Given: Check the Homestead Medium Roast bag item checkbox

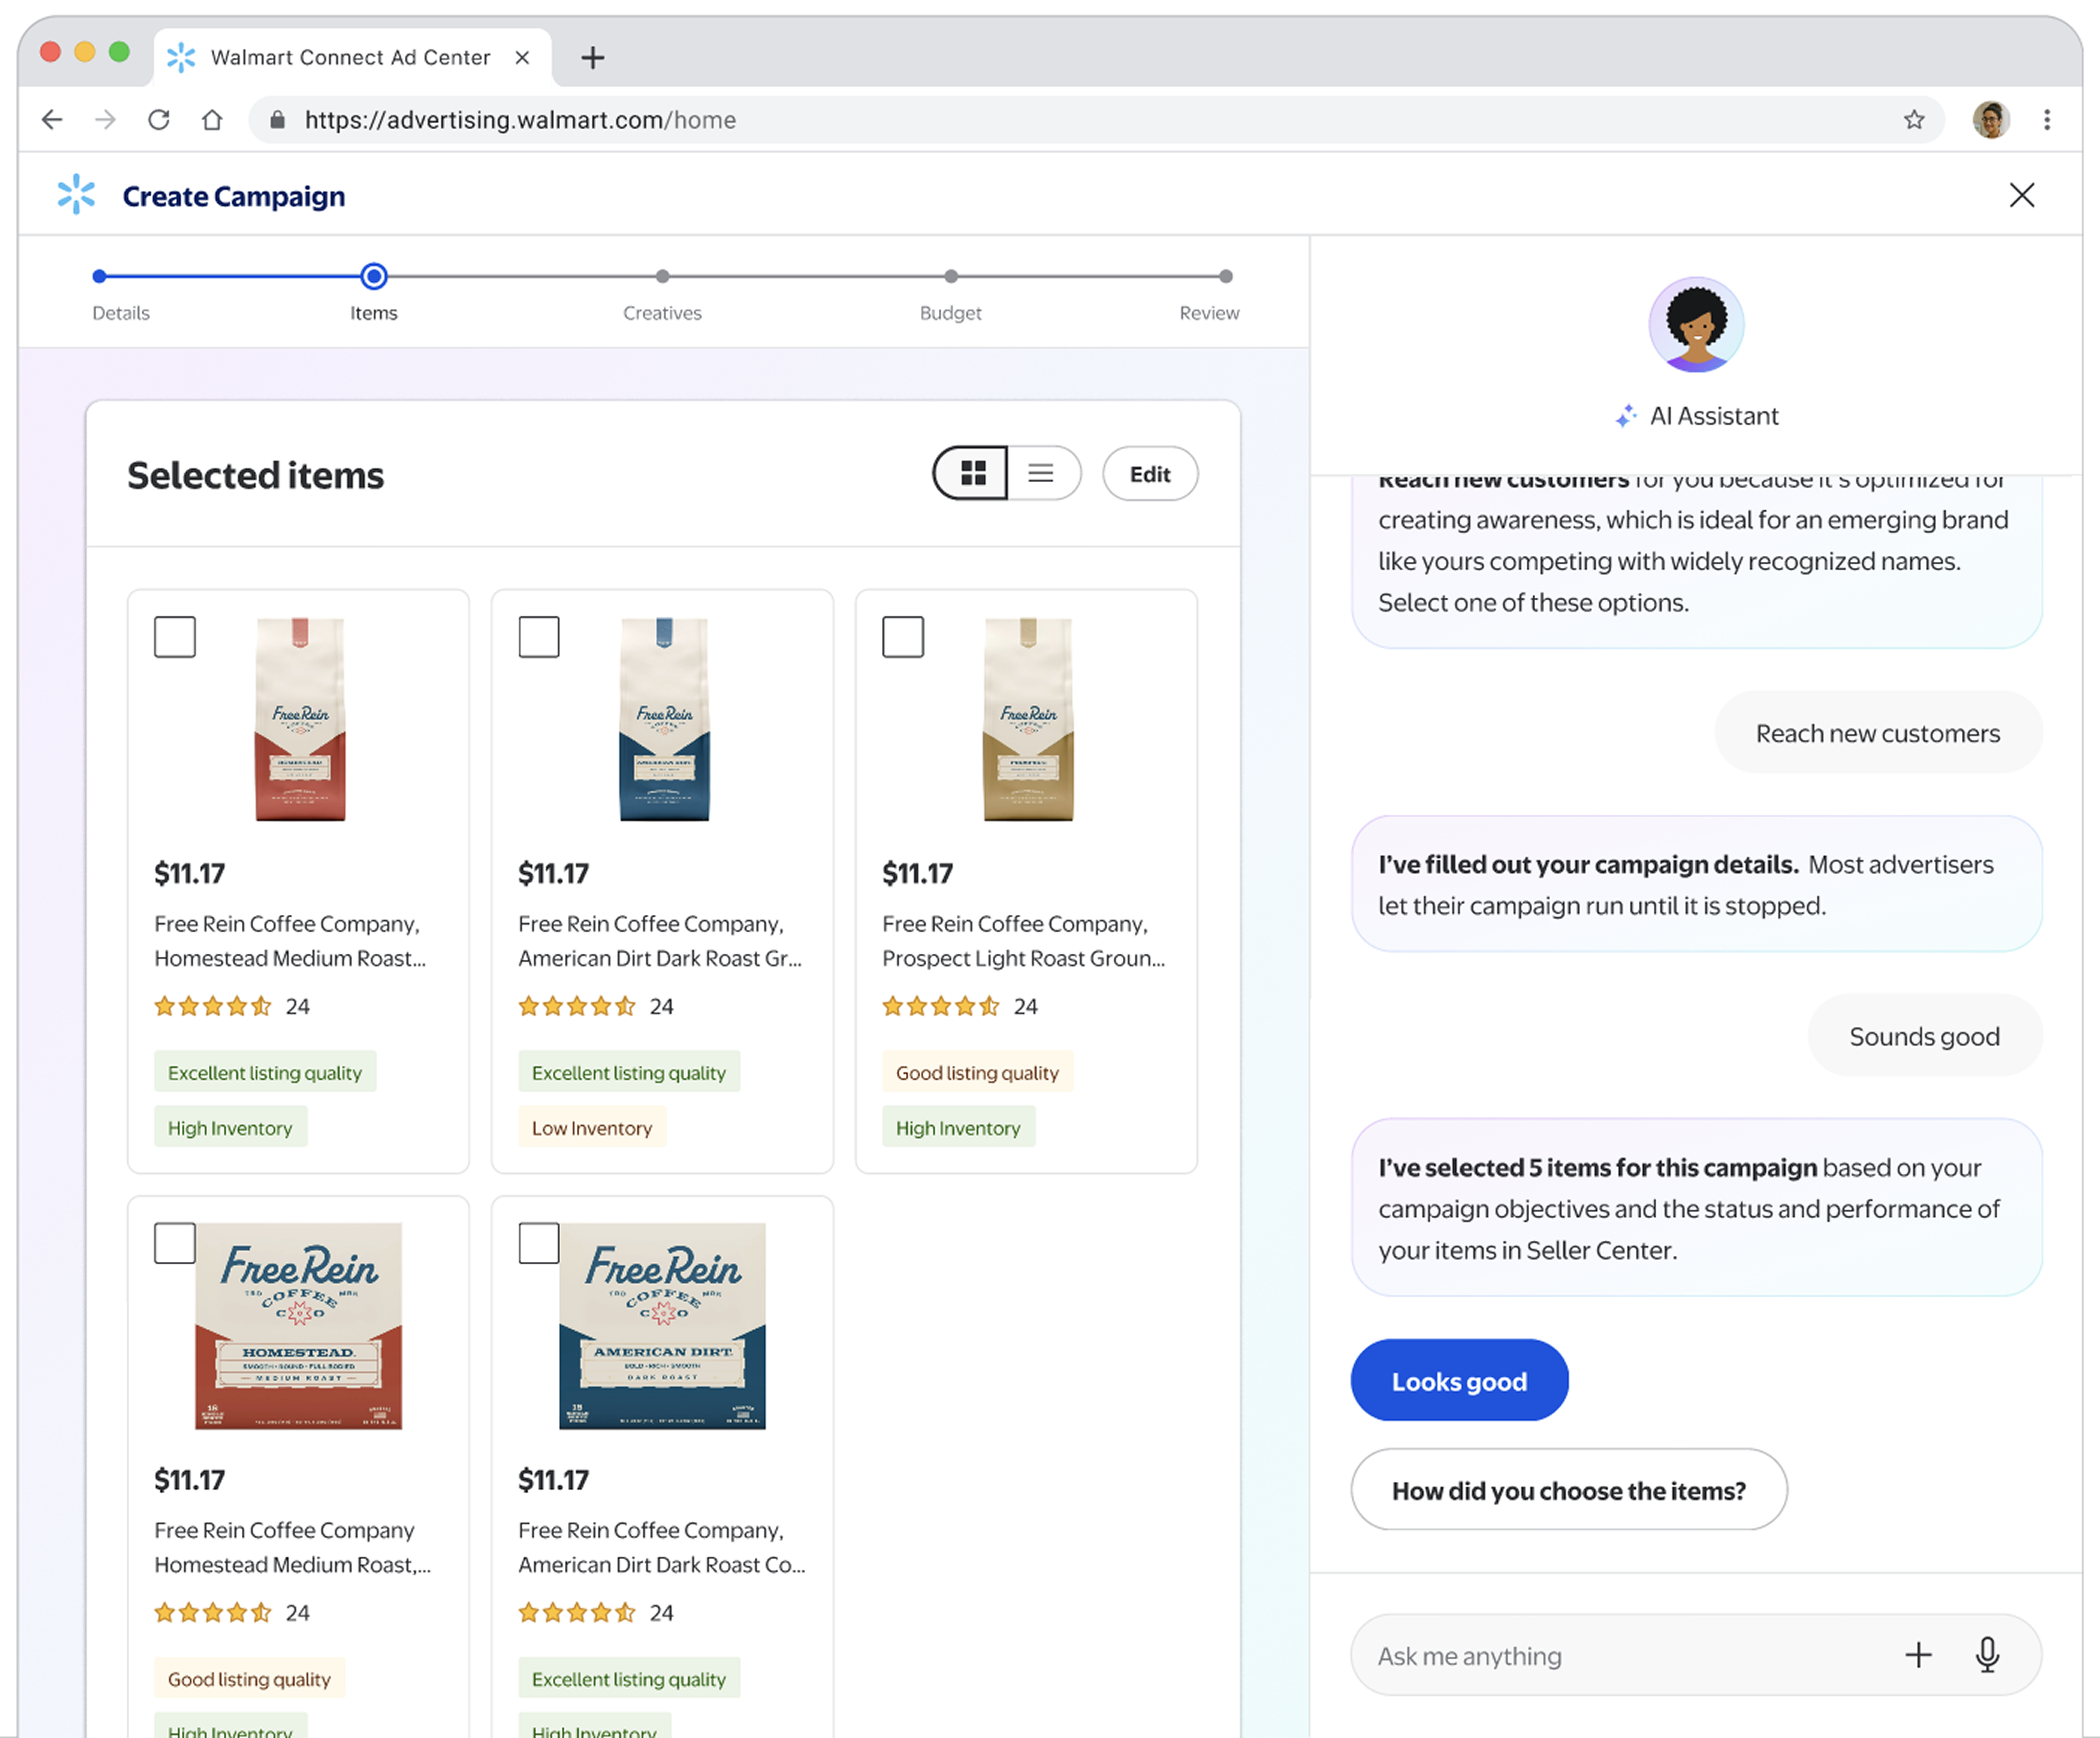Looking at the screenshot, I should (x=175, y=637).
